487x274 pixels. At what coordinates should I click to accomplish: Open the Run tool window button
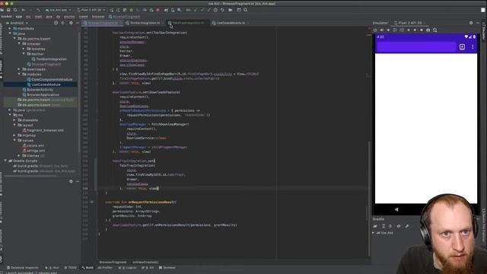(53, 267)
